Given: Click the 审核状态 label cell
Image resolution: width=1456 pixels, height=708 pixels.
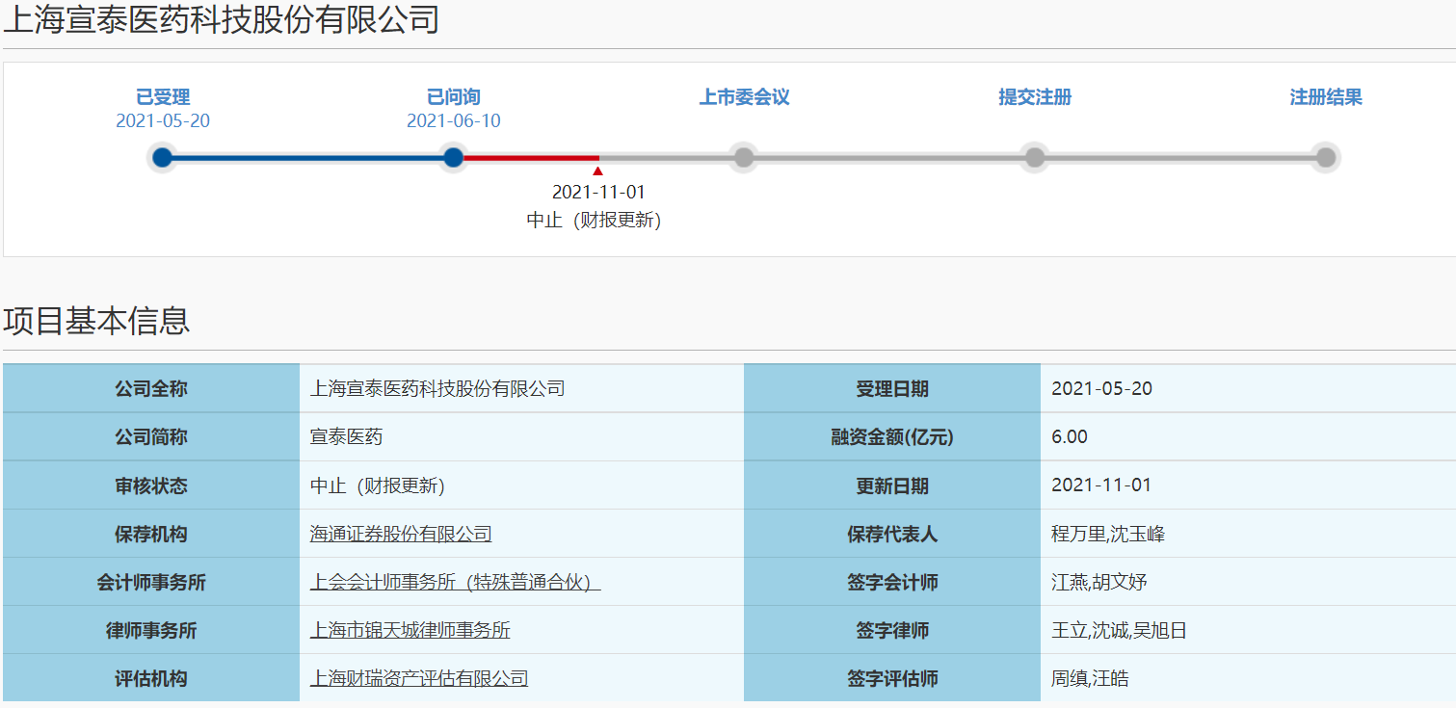Looking at the screenshot, I should tap(151, 485).
